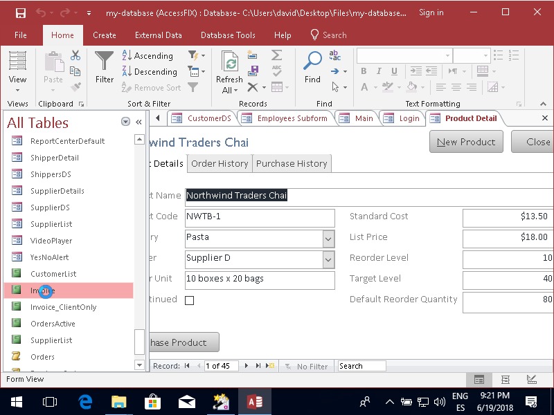Switch to the Create ribbon tab
This screenshot has height=415, width=554.
(x=105, y=35)
